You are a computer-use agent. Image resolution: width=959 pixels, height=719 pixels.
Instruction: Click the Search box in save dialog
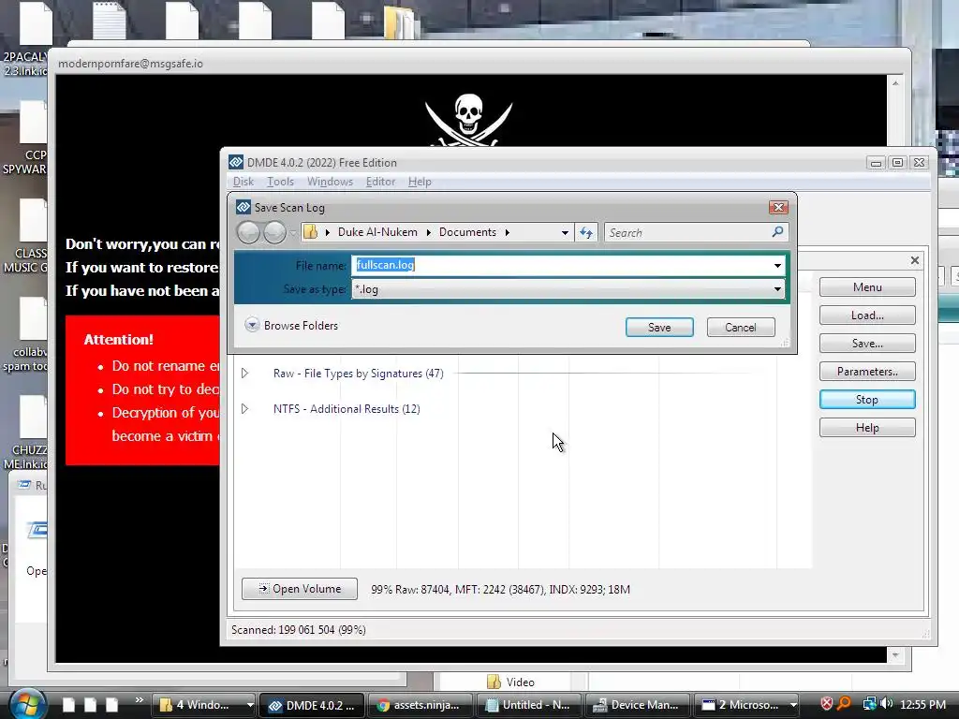click(688, 232)
